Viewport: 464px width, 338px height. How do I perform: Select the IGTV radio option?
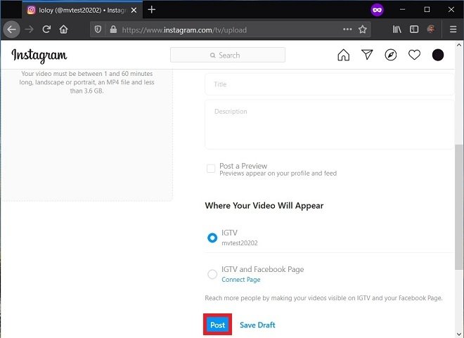(x=212, y=238)
